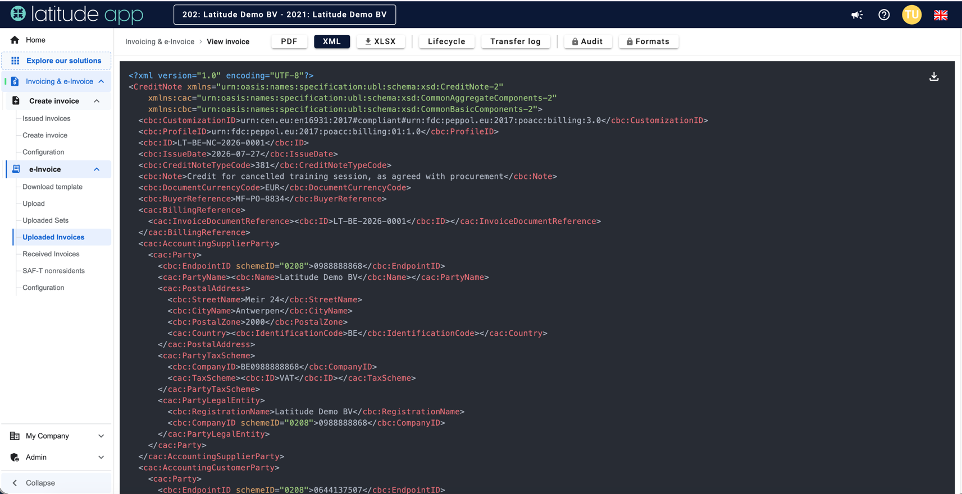Click the latitude app logo
This screenshot has height=494, width=962.
pos(76,15)
